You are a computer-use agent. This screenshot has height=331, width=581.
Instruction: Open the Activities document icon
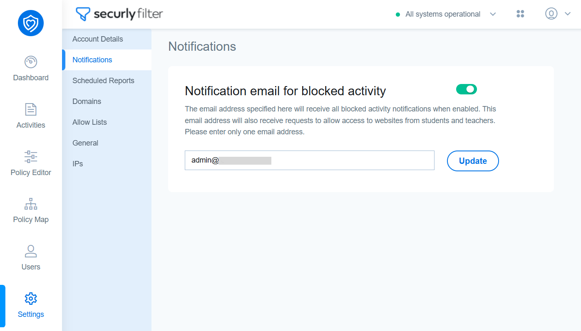click(31, 109)
